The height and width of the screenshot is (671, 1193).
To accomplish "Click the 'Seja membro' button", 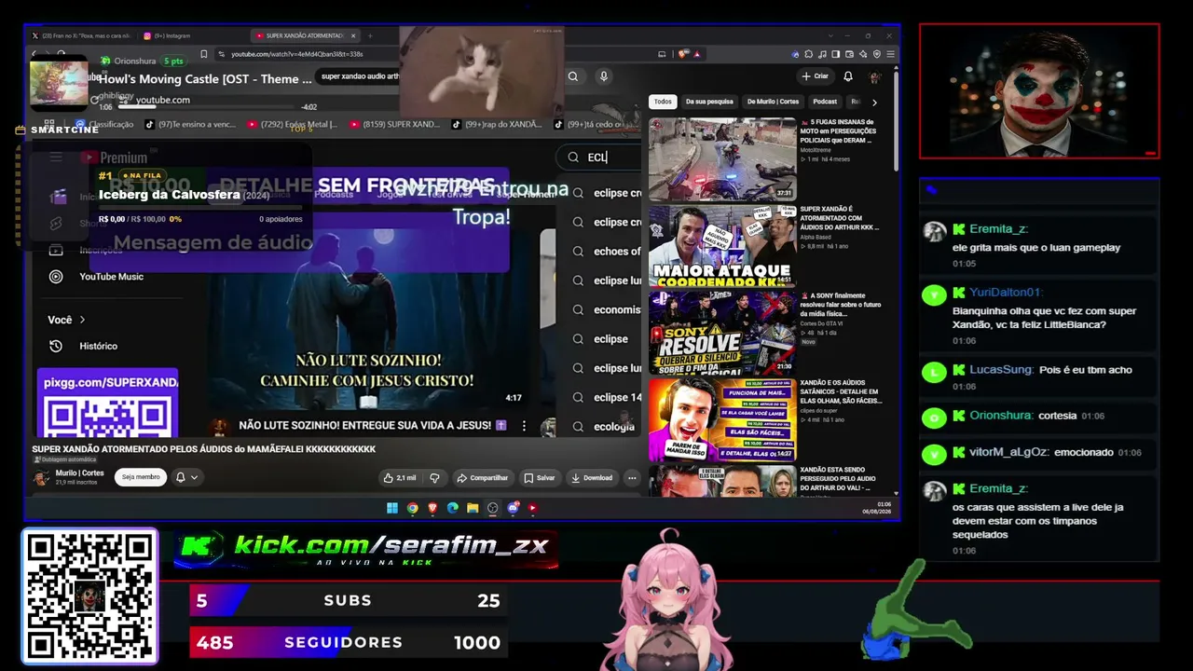I will pyautogui.click(x=141, y=477).
